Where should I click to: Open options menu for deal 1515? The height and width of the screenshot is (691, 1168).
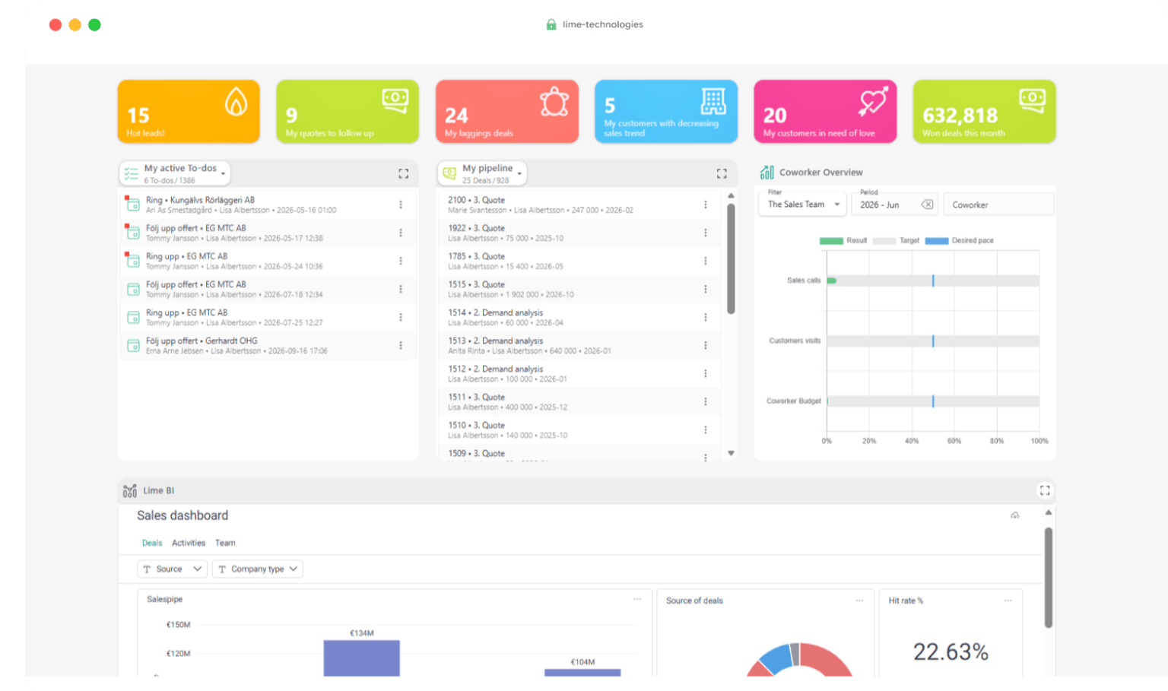point(706,289)
